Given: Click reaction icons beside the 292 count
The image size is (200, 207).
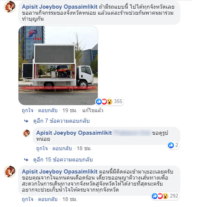Looking at the screenshot, I should [x=160, y=196].
